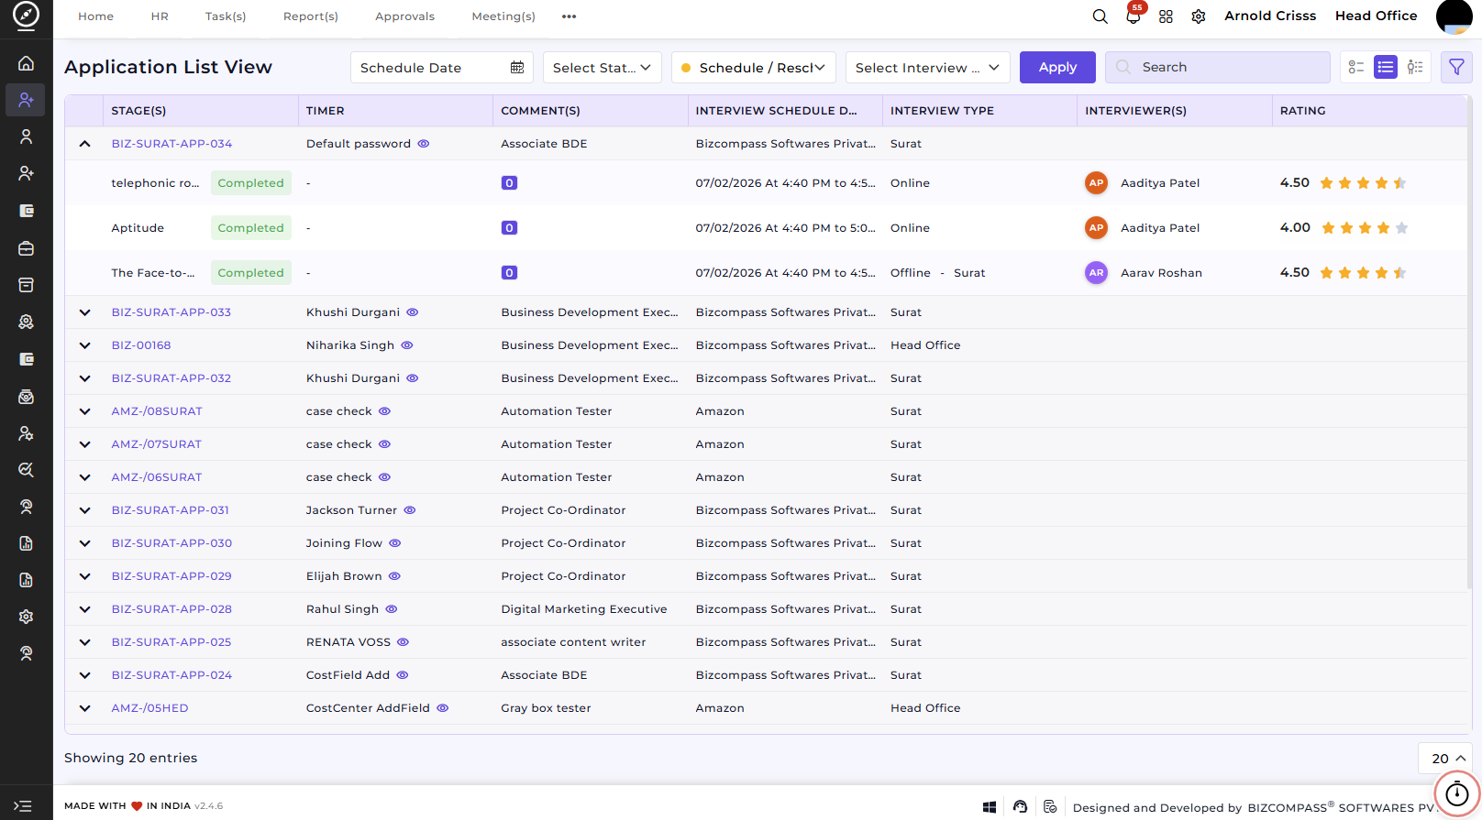1482x820 pixels.
Task: Click eye icon next to Joining Flow
Action: 395,543
